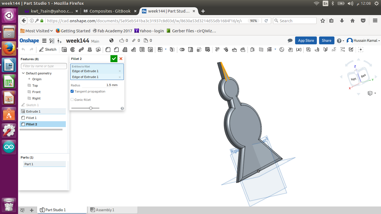Select Extrude 1 in the feature list
Viewport: 381px width, 214px height.
pyautogui.click(x=43, y=111)
